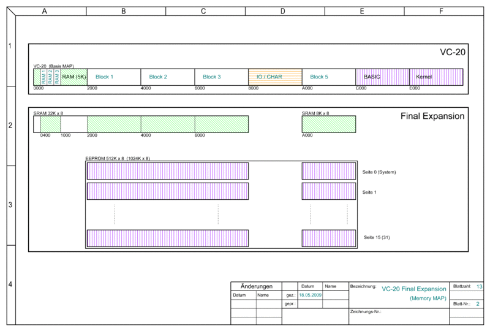490x331 pixels.
Task: Click the Final Expansion section title
Action: click(x=432, y=116)
